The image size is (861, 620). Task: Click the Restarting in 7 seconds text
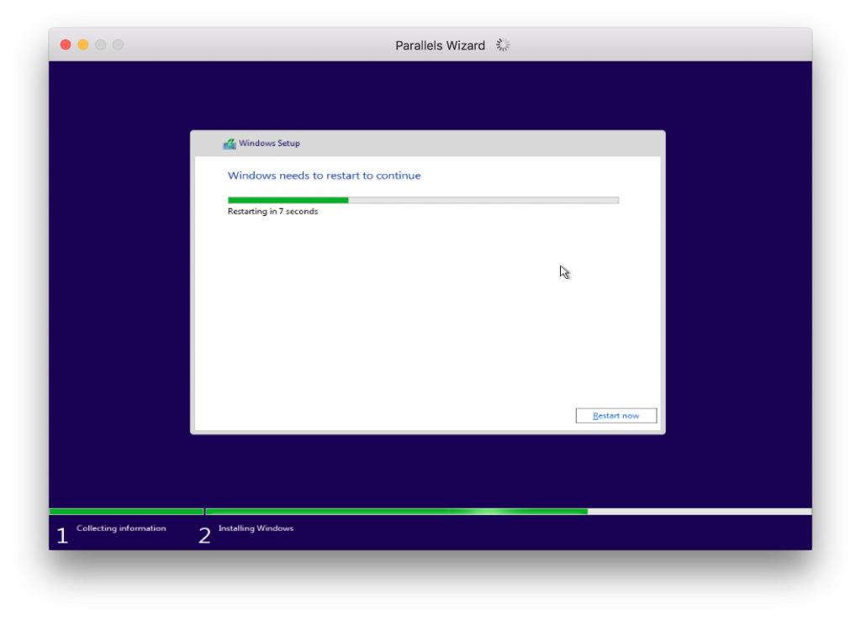272,211
